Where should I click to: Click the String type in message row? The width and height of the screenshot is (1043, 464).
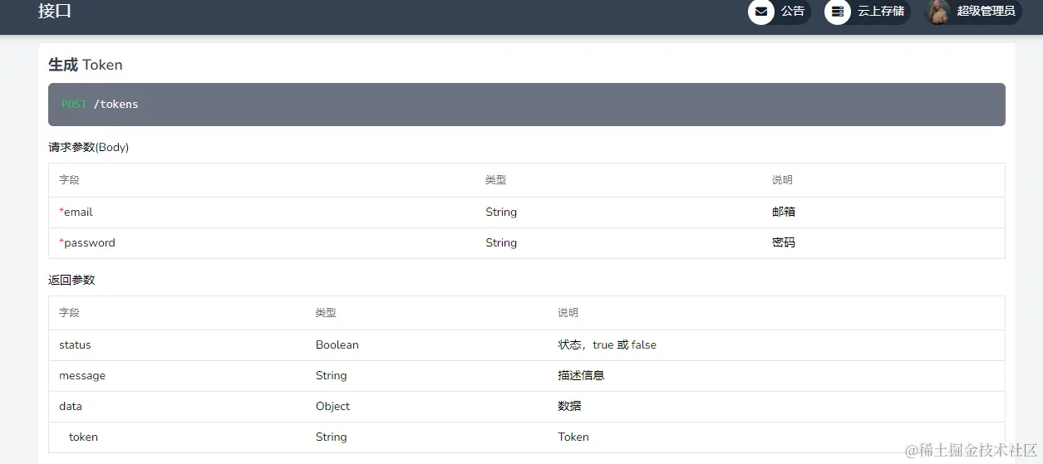click(331, 376)
